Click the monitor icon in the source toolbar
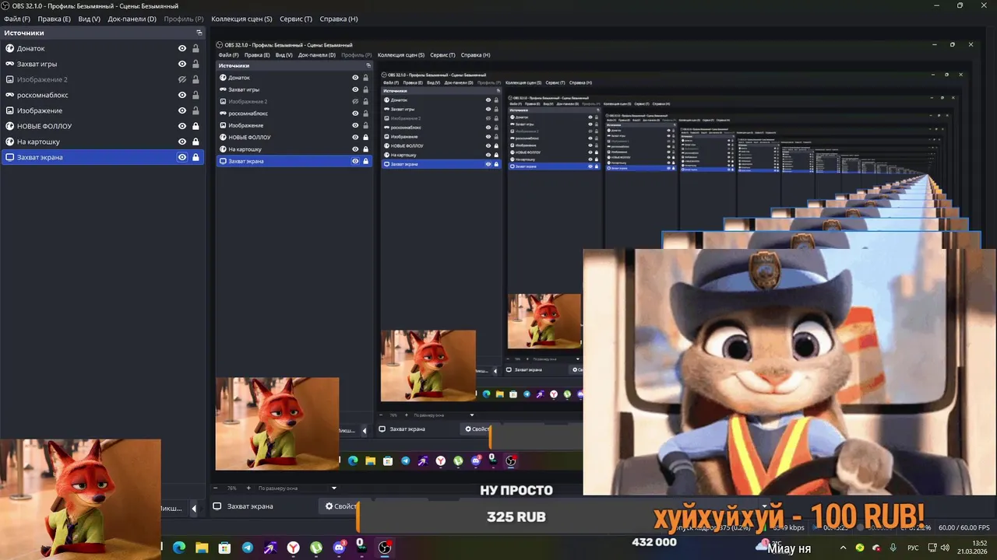 (x=217, y=506)
